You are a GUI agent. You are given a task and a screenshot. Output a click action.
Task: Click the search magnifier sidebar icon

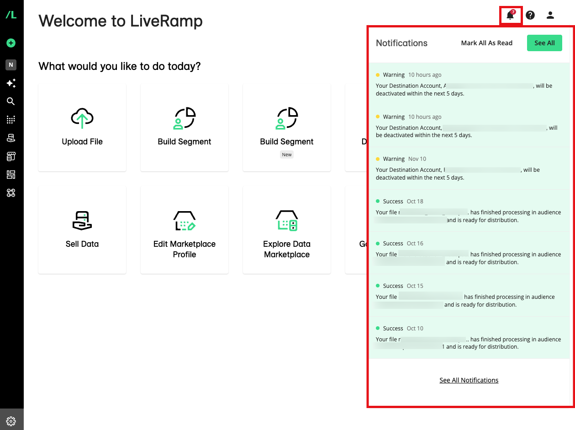tap(11, 101)
